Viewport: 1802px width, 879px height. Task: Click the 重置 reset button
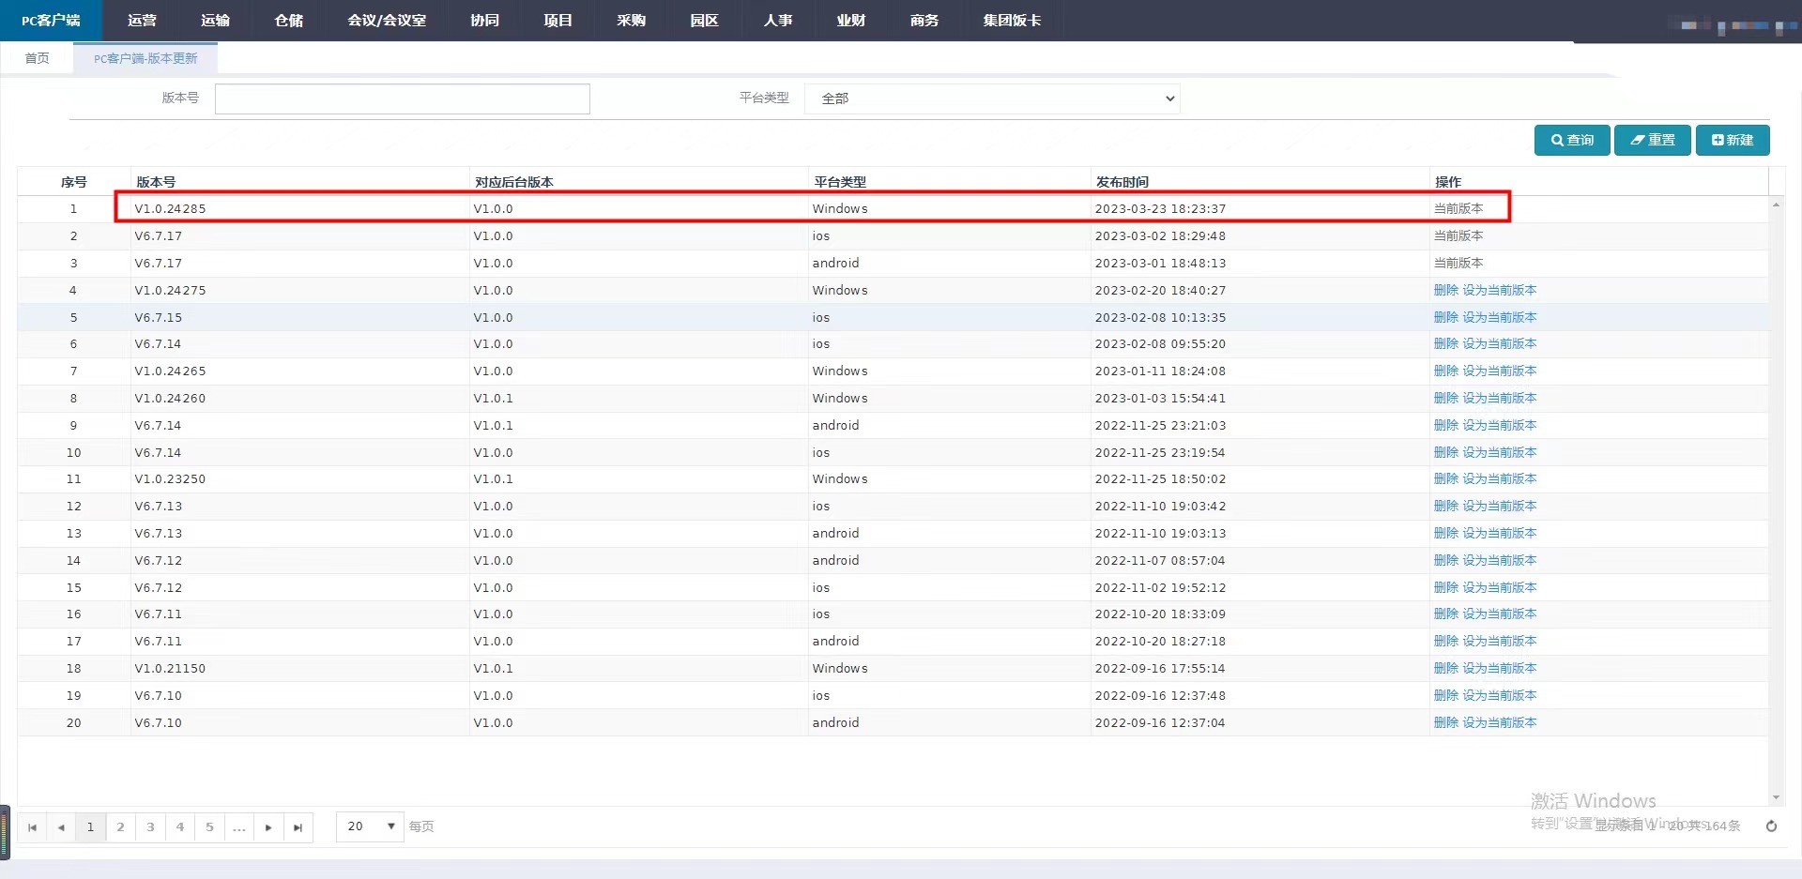pos(1653,140)
